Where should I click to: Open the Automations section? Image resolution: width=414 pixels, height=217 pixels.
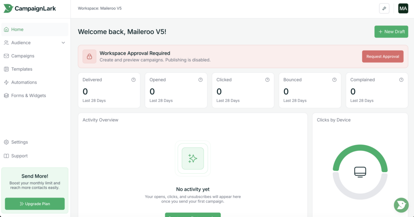(x=24, y=82)
